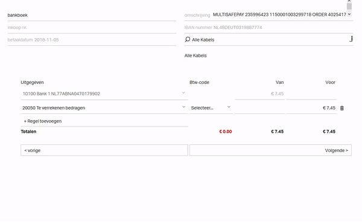Click the info icon in relation field
The height and width of the screenshot is (222, 362).
(x=351, y=39)
